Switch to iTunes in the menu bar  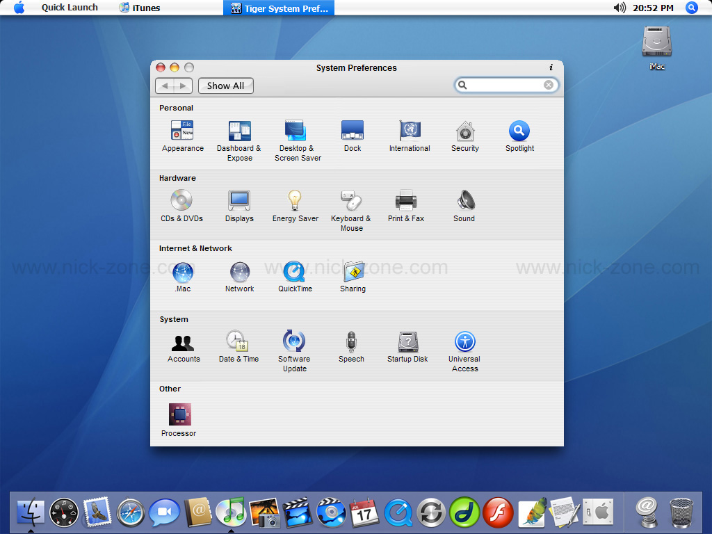[140, 8]
